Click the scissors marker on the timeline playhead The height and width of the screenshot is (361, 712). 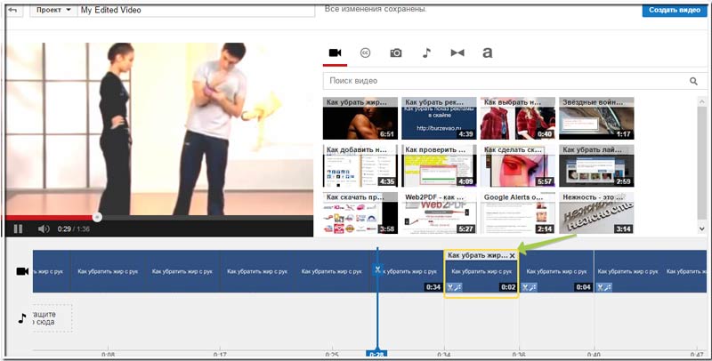point(377,269)
